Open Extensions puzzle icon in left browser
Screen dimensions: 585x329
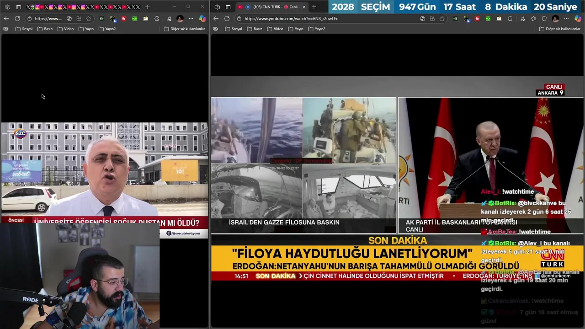(x=157, y=19)
